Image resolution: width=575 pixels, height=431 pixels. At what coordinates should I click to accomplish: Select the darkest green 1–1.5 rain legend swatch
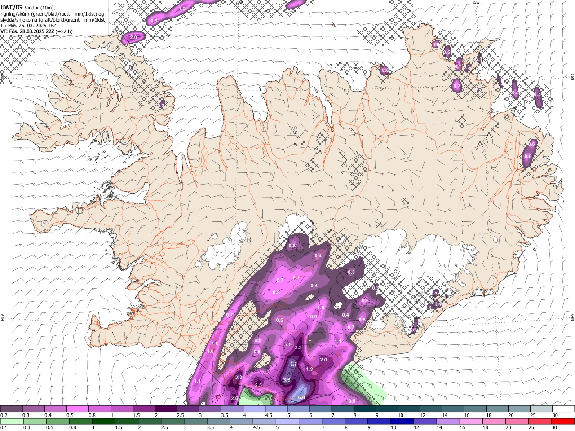point(104,421)
